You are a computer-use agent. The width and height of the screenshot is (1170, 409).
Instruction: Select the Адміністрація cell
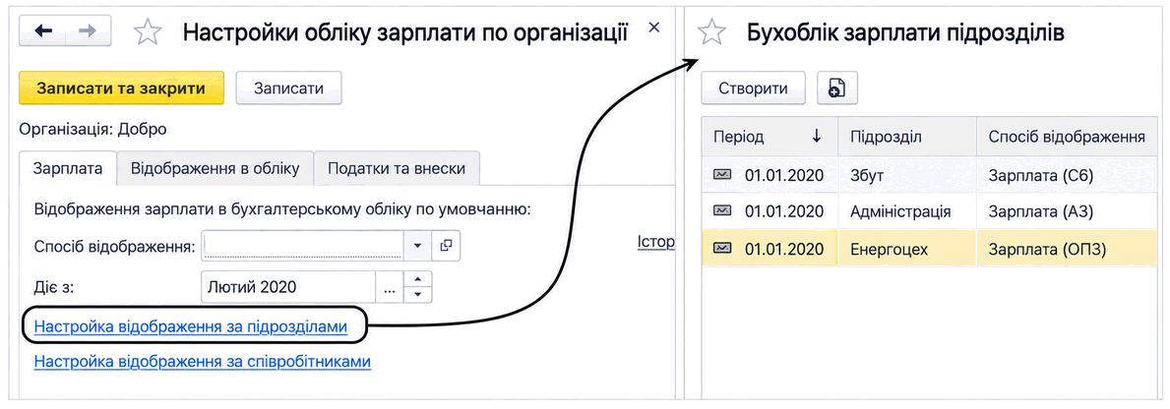907,211
